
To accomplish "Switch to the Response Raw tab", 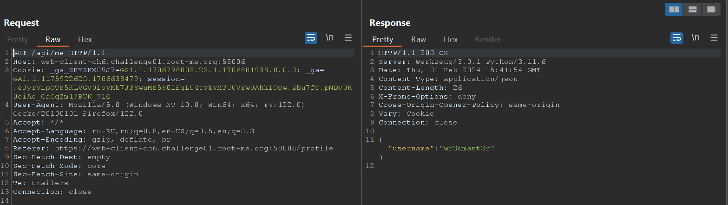I will 419,40.
